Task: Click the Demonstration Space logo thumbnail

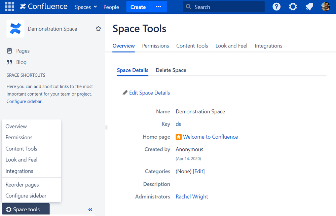Action: coord(15,29)
